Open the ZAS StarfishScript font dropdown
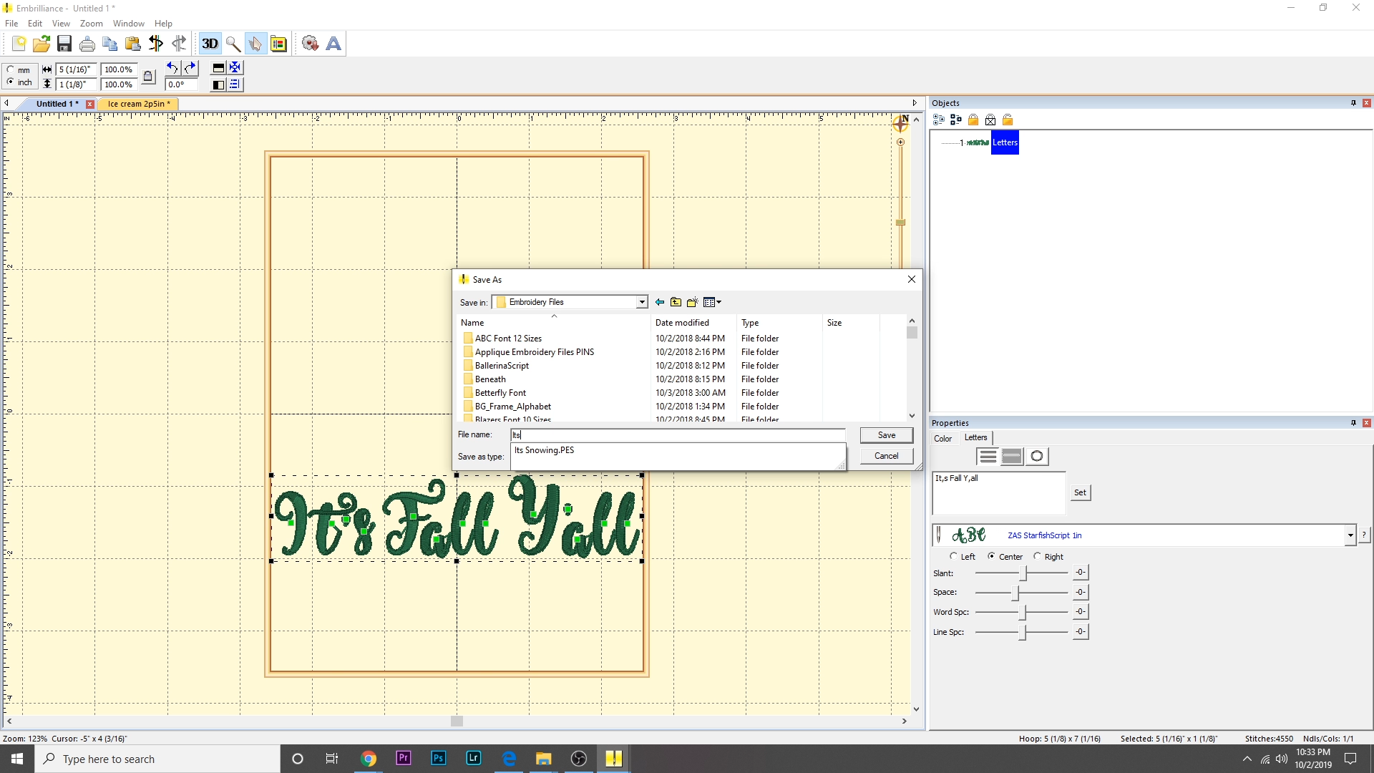Viewport: 1374px width, 773px height. coord(1350,535)
